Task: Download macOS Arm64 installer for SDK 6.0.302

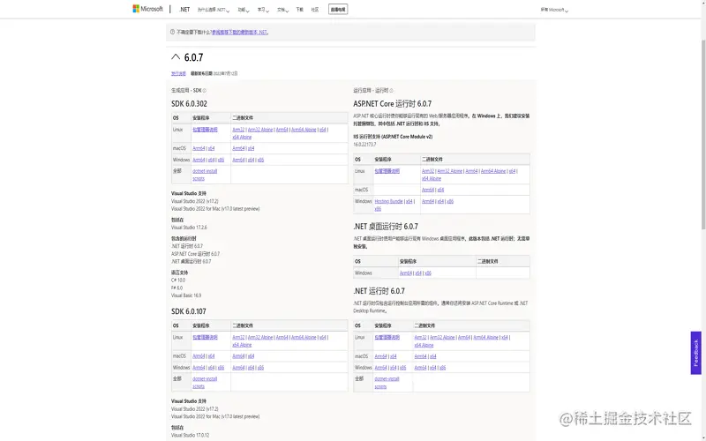Action: (199, 148)
